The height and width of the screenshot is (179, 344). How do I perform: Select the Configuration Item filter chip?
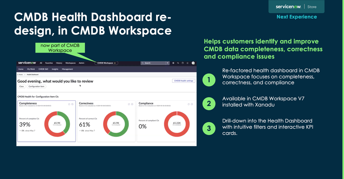(x=36, y=87)
